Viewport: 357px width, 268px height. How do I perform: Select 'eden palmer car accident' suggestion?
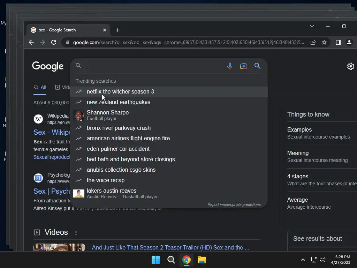169,149
